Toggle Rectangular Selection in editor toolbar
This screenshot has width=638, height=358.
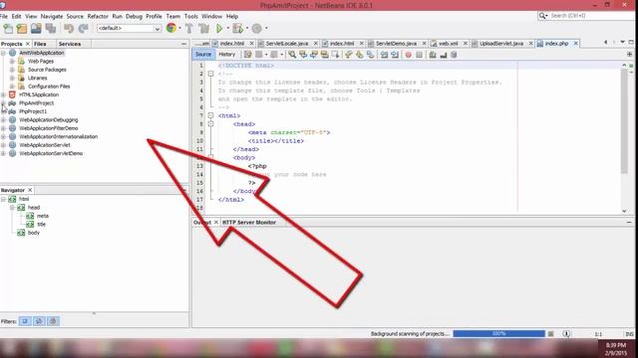tap(335, 55)
